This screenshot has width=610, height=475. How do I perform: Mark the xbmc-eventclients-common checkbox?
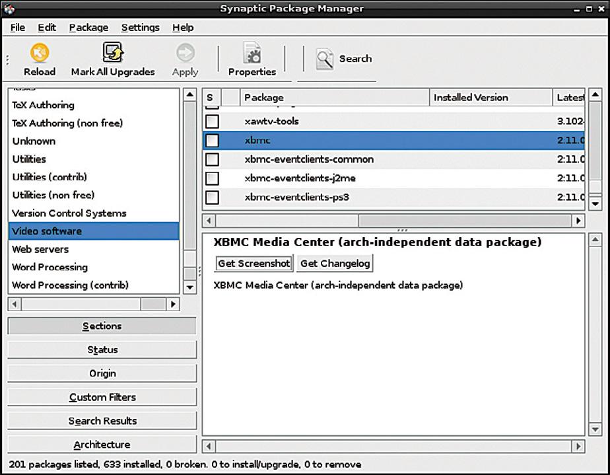tap(212, 159)
